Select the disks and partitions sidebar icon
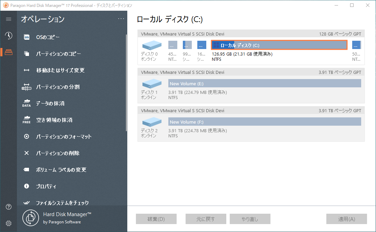The image size is (376, 232). (x=9, y=52)
